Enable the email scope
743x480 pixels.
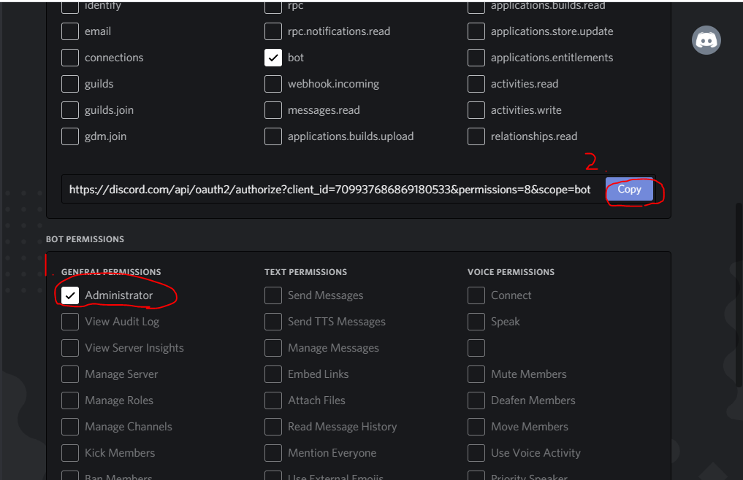tap(70, 31)
